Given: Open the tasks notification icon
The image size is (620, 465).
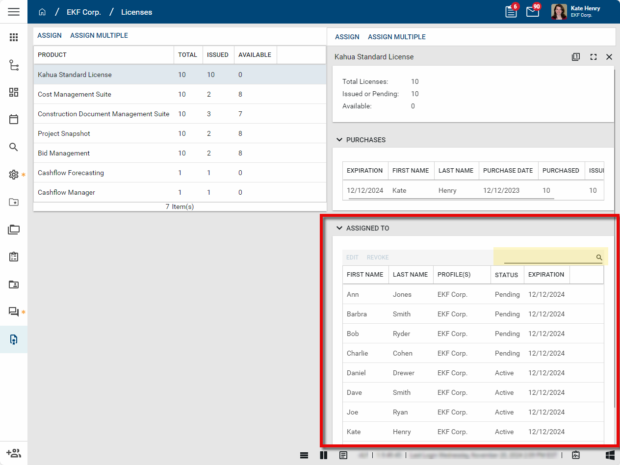Looking at the screenshot, I should tap(511, 12).
